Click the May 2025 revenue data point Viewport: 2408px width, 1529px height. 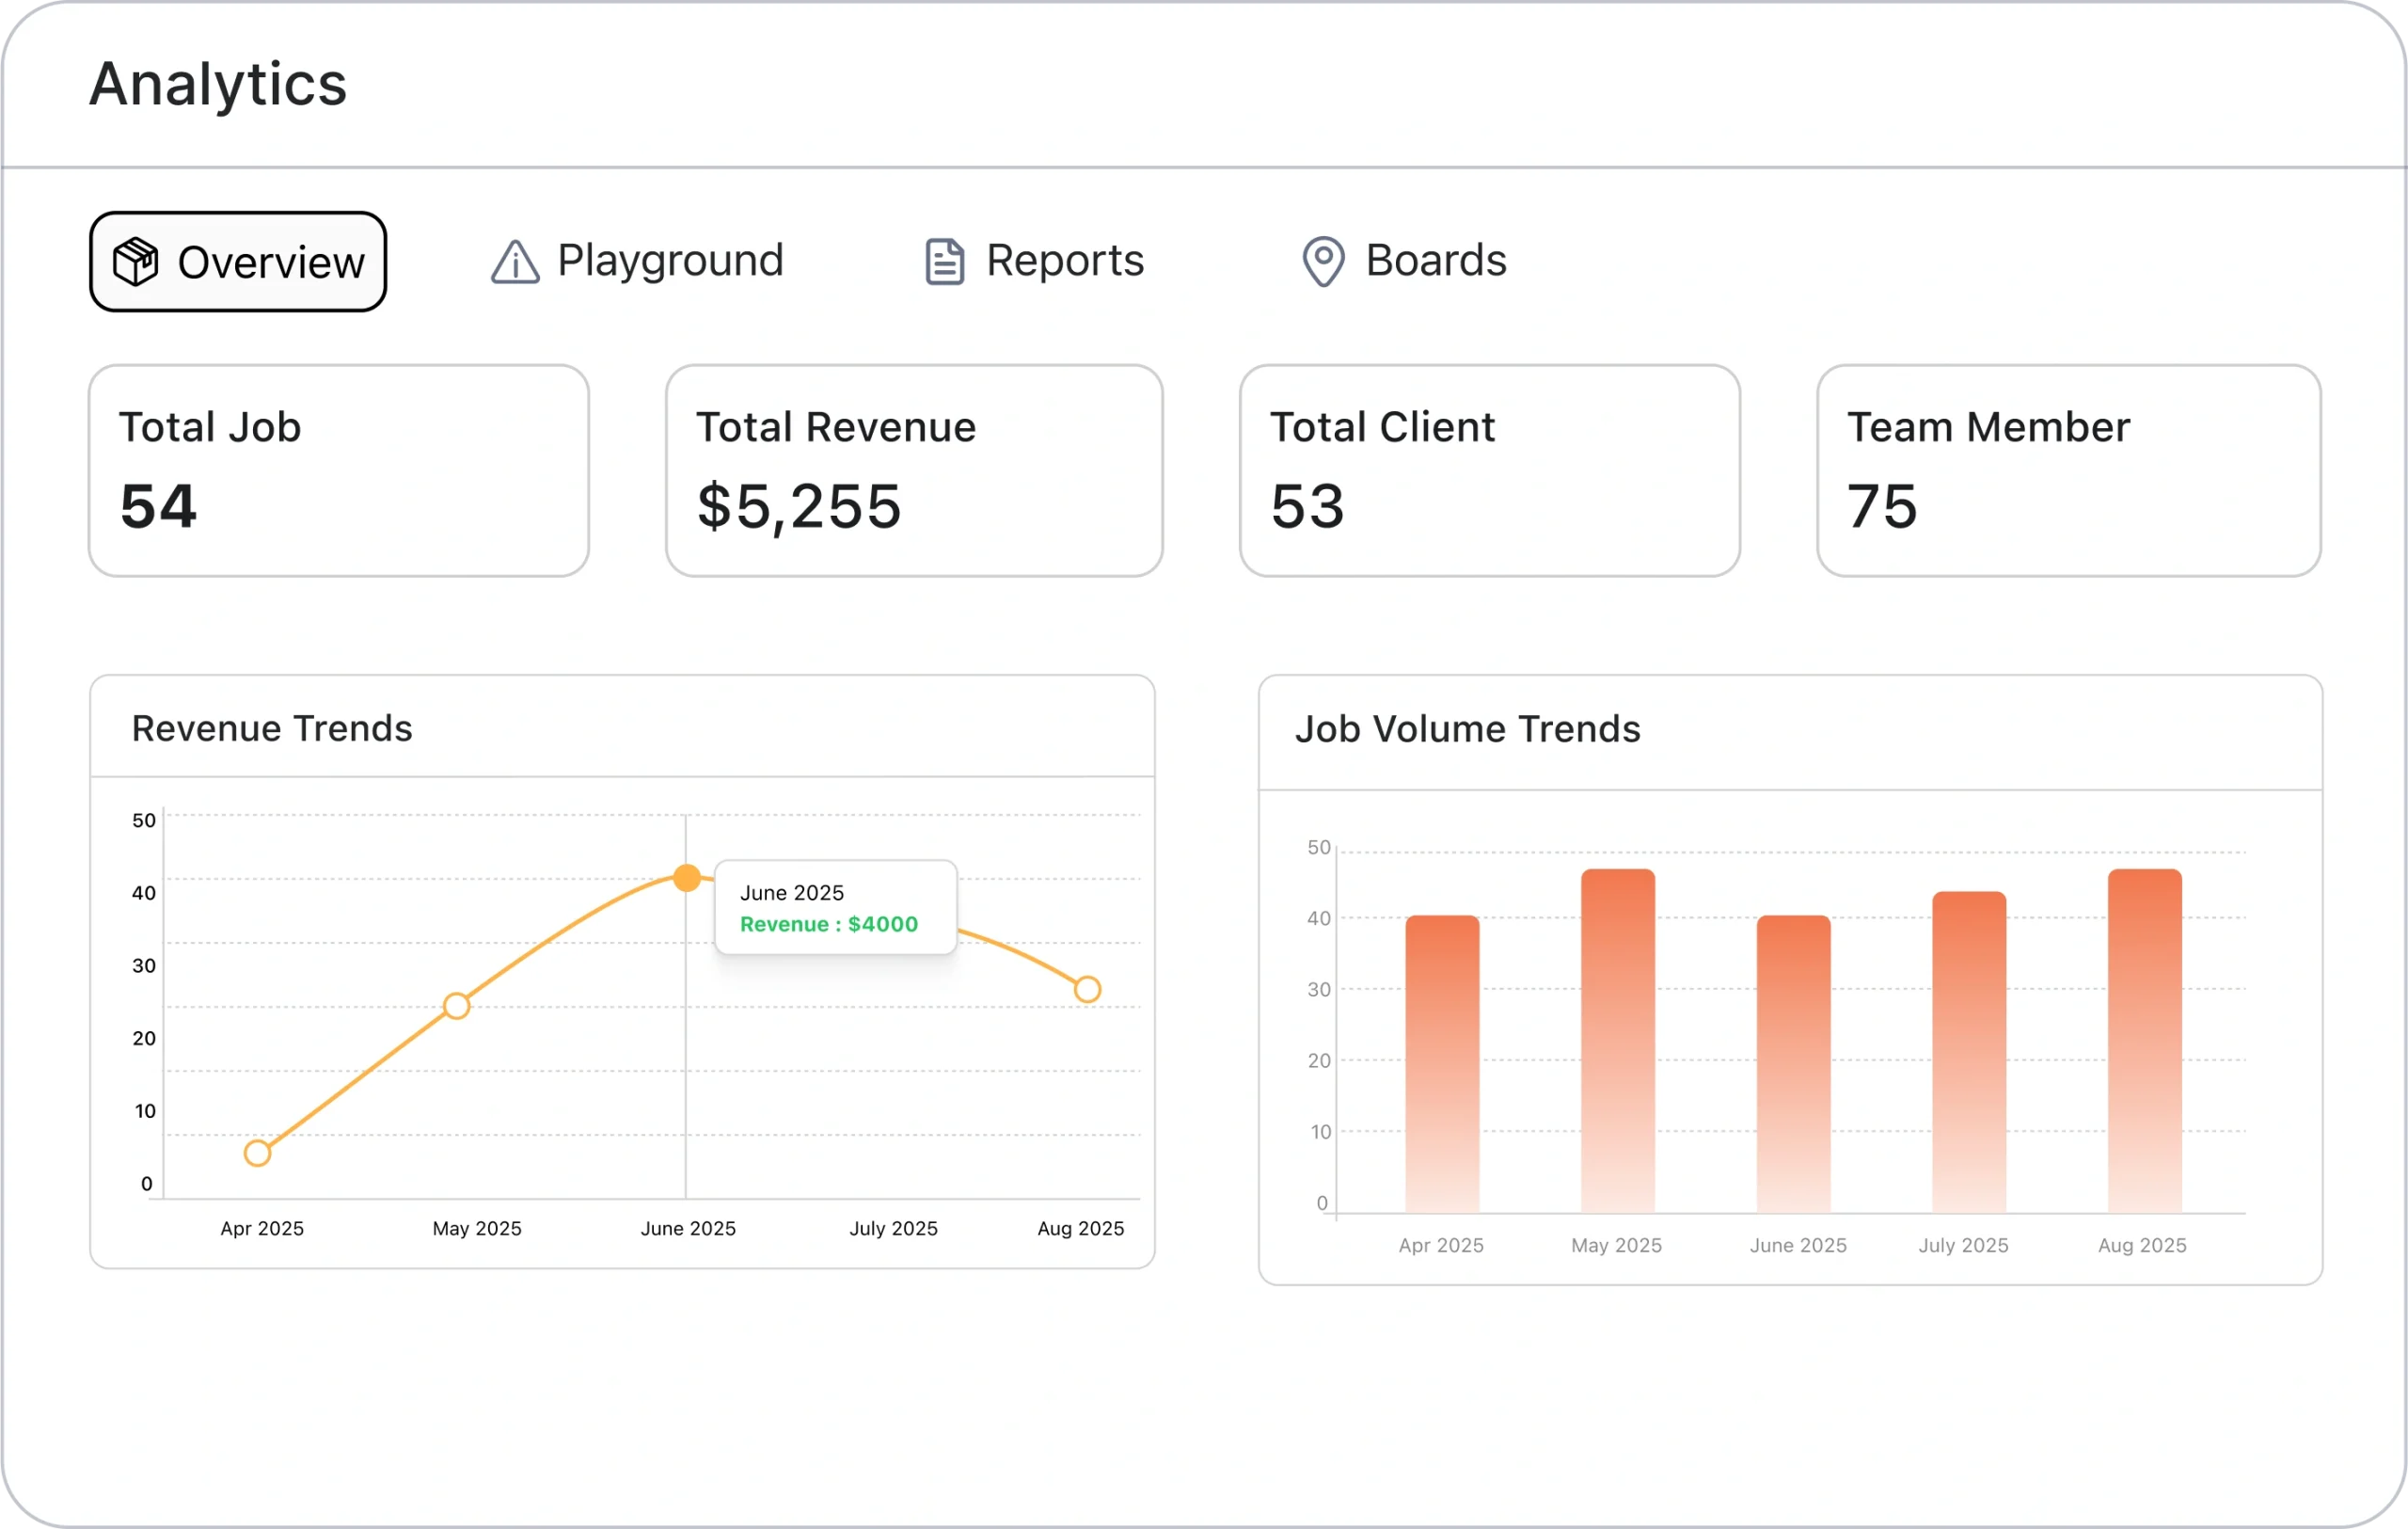click(x=456, y=1006)
